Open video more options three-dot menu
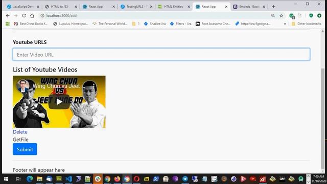This screenshot has width=327, height=184. click(94, 86)
